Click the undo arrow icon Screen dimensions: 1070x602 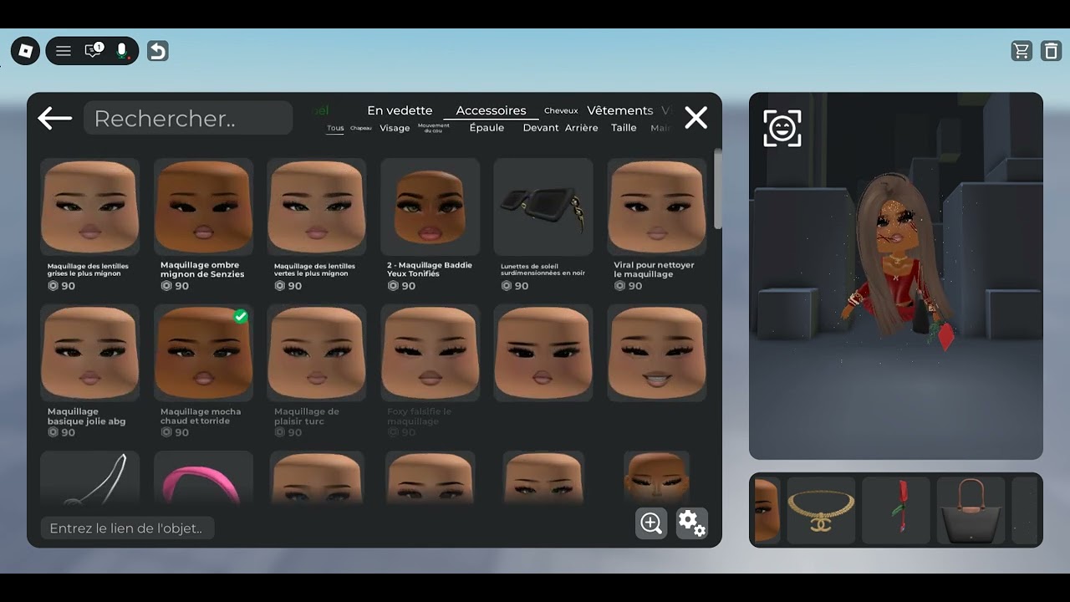click(158, 51)
